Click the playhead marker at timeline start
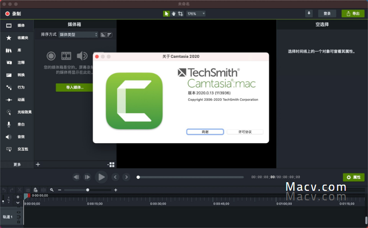368x228 pixels. click(25, 197)
